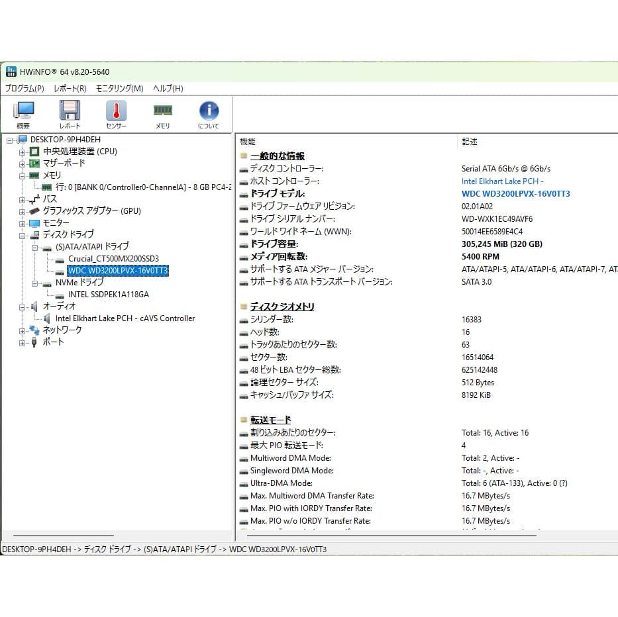Click the CPU chip icon beside 中央処理装置
This screenshot has height=617, width=618.
[x=34, y=152]
